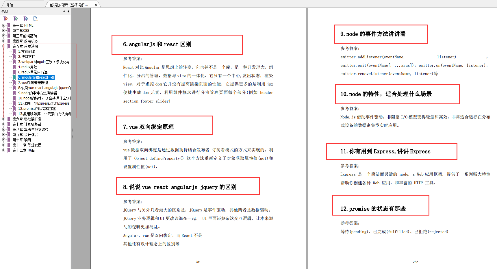Go to bookmark 第八章 算法与数据结构
Screen dimensions: 497x269
(x=30, y=129)
